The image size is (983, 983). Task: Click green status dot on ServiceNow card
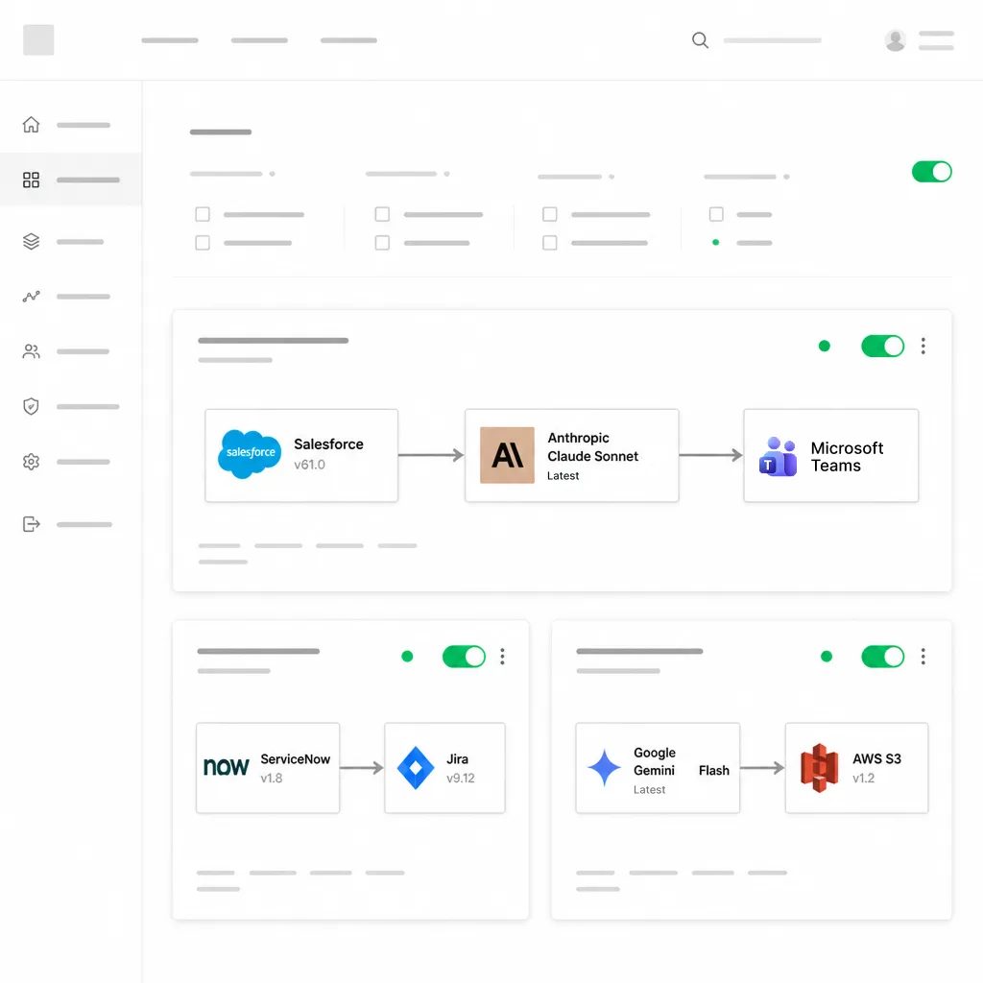407,657
